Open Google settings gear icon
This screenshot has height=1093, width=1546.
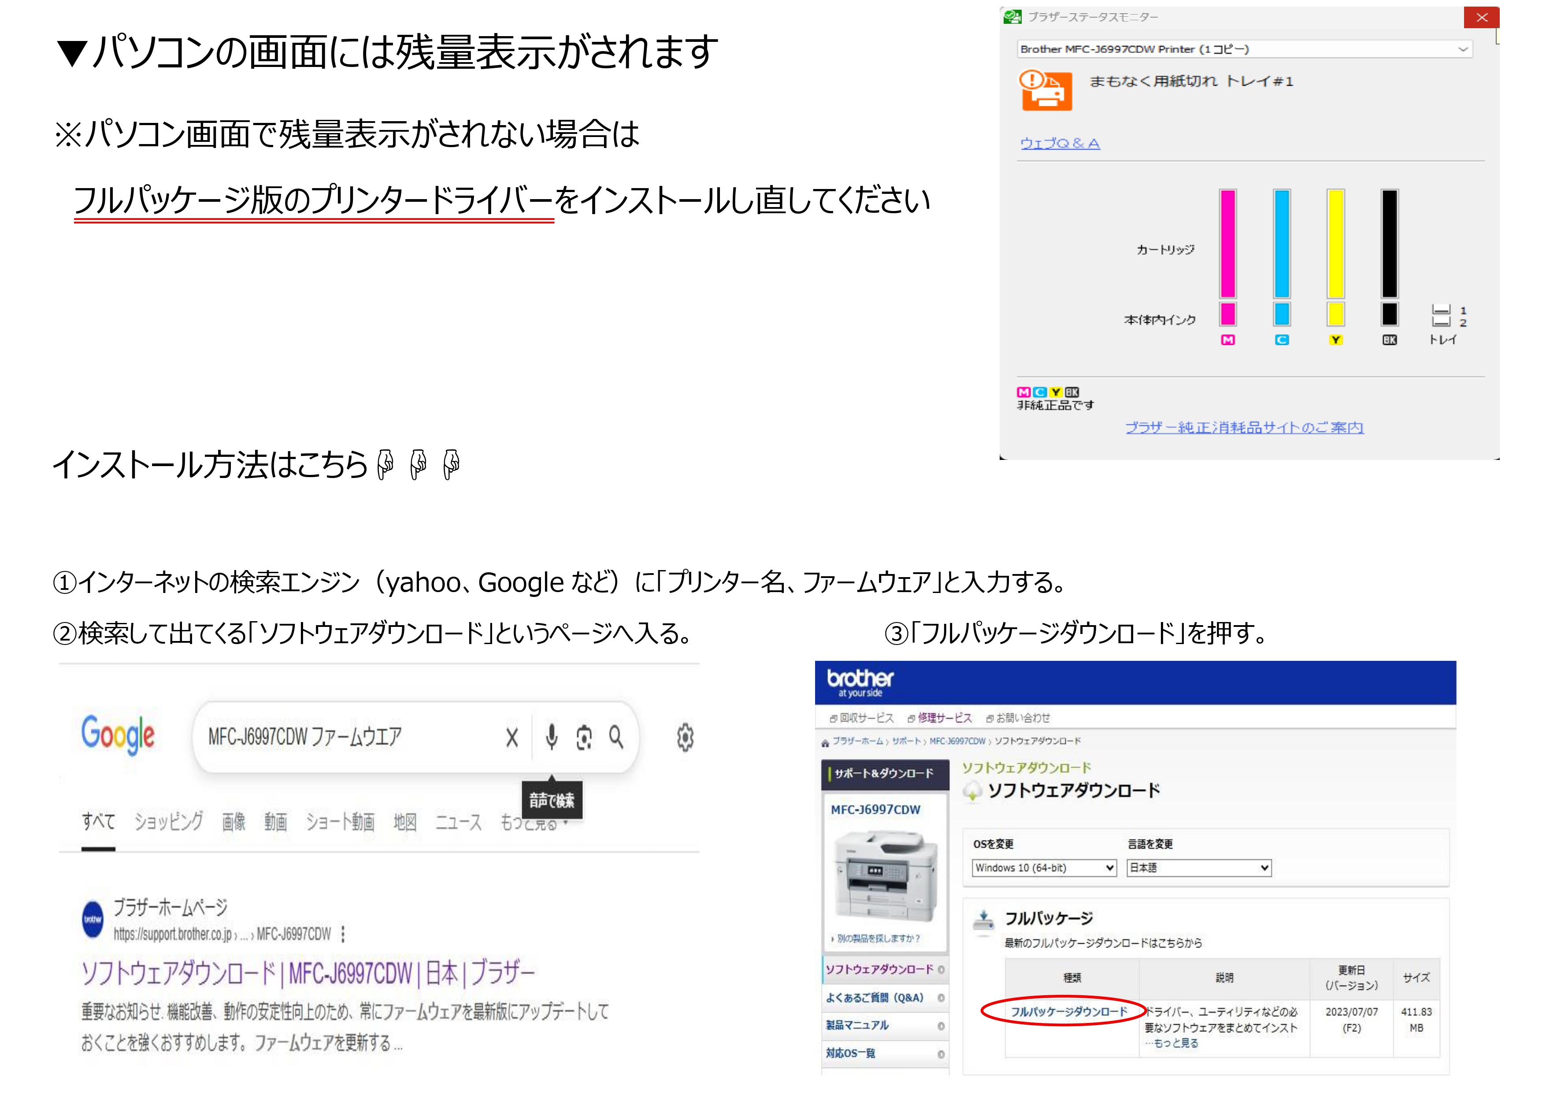tap(685, 737)
